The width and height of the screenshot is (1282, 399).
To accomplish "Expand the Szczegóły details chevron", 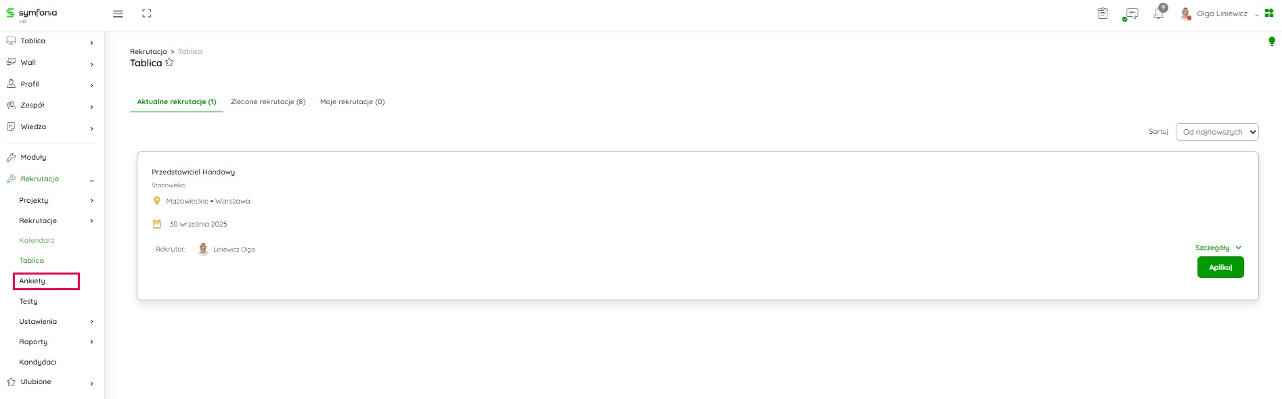I will pos(1239,248).
